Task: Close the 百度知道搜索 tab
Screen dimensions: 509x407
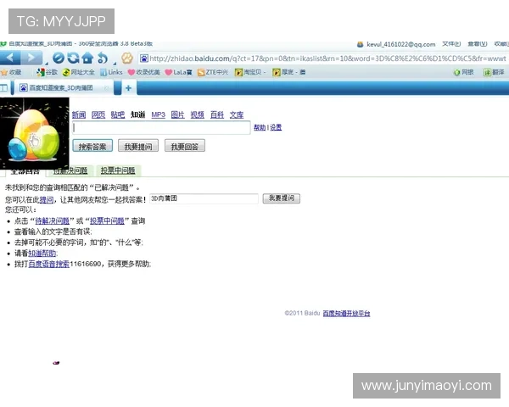Action: point(106,88)
